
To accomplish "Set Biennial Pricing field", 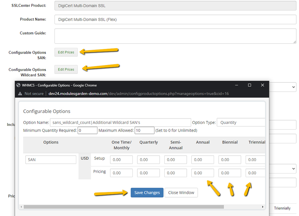I will [x=229, y=173].
